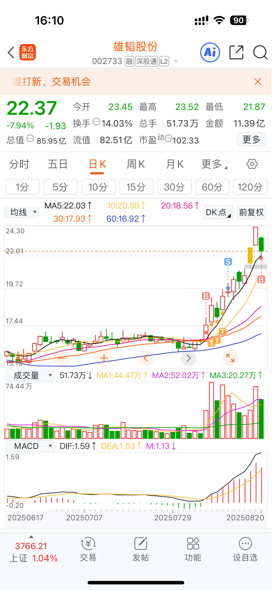Tap the zoom-in plus chart control

[x=104, y=358]
